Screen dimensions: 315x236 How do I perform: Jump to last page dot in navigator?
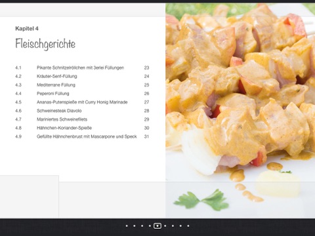tap(188, 226)
